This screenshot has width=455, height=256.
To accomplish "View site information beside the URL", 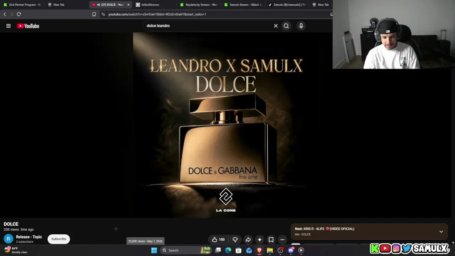I will coord(103,14).
